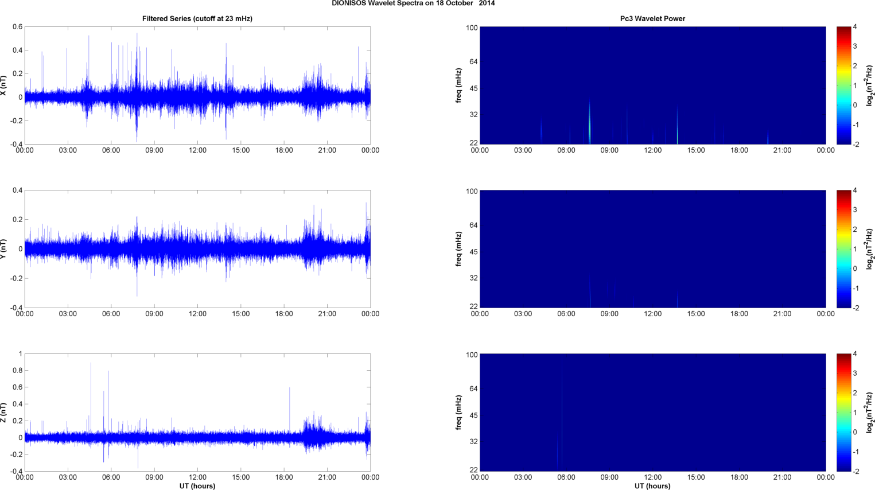Viewport: 875px width, 490px height.
Task: Click the 64 frequency tick on top wavelet plot
Action: point(473,61)
